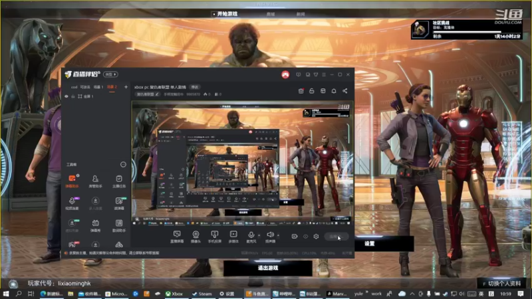This screenshot has height=299, width=532.
Task: Open the 视频连麦 video co-stream tool
Action: coord(72,203)
